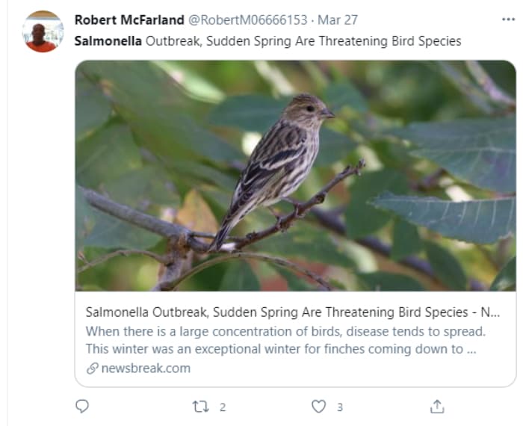Screen dimensions: 523x426
Task: Open Robert McFarland's profile picture
Action: [42, 32]
